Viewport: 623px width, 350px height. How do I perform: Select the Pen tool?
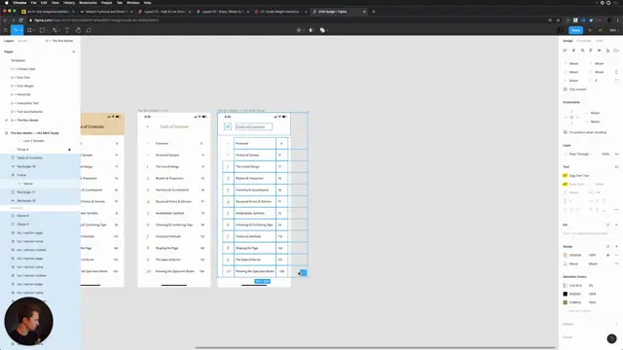[55, 30]
